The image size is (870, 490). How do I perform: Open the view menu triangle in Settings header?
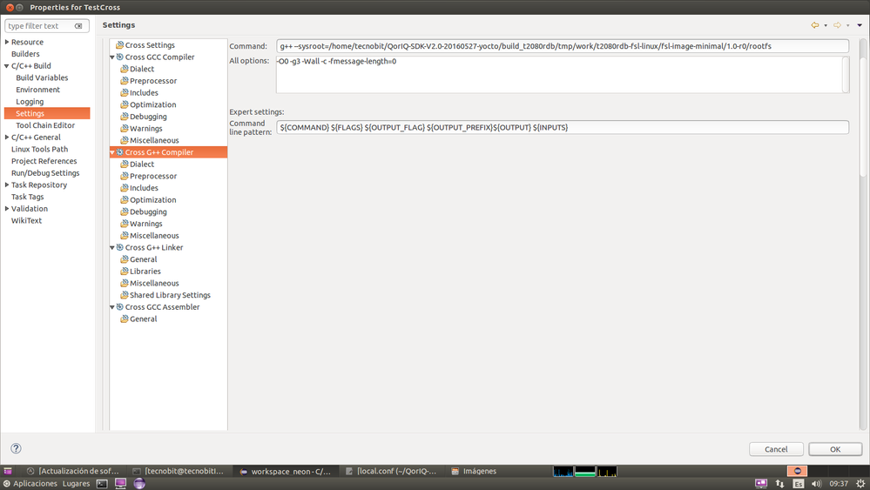(x=860, y=25)
